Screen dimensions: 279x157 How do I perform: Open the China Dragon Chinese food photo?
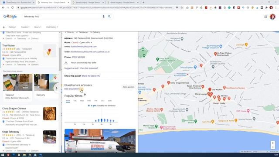50,114
